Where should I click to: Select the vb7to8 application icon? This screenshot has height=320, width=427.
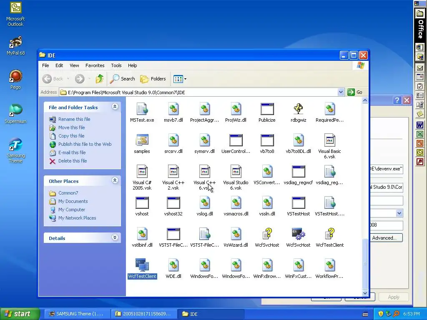pyautogui.click(x=267, y=140)
